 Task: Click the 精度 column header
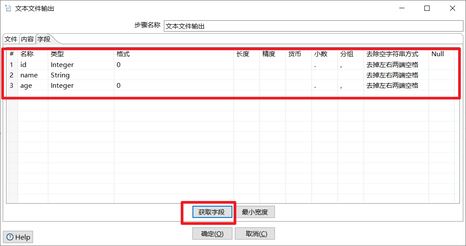[x=273, y=54]
